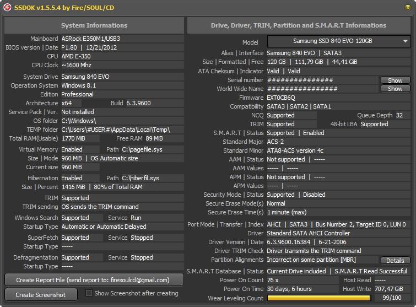The image size is (416, 307).
Task: Click OS Automatic size mode text
Action: [x=115, y=158]
